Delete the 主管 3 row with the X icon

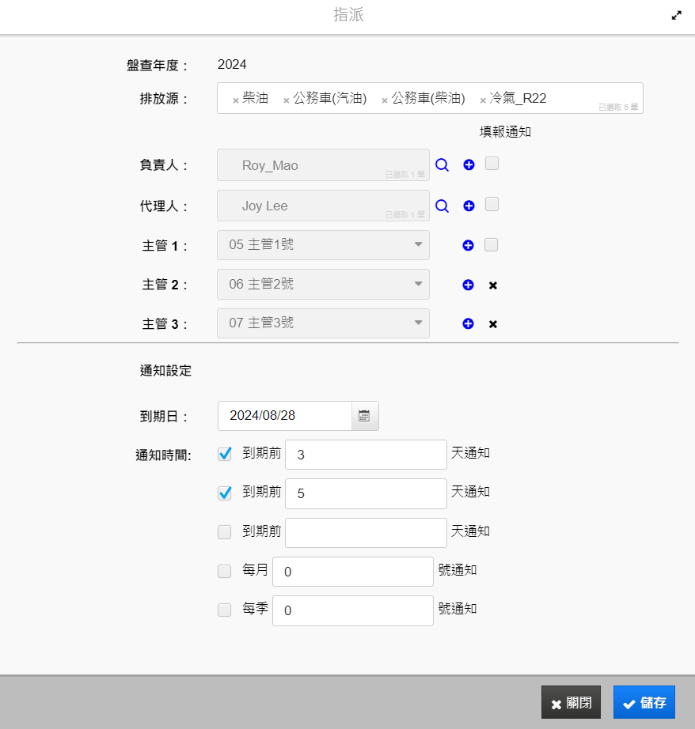pos(493,324)
